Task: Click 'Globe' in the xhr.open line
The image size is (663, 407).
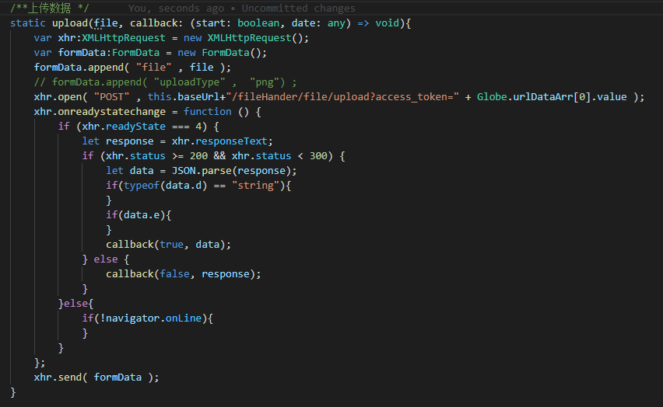Action: pyautogui.click(x=492, y=97)
